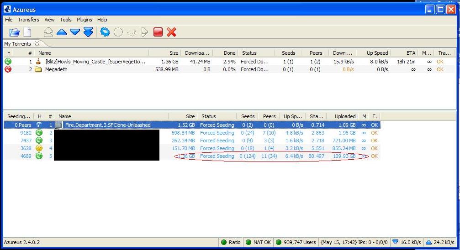
Task: Click the upload speed 24.2 kB/s indicator
Action: point(440,242)
